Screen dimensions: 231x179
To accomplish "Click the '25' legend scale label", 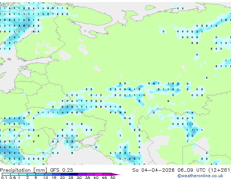I will point(71,178).
